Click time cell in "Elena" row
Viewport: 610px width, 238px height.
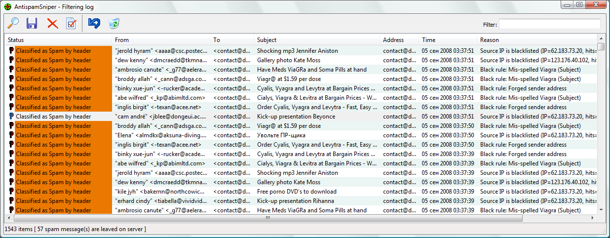click(448, 135)
